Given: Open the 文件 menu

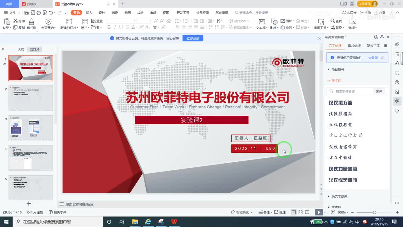Looking at the screenshot, I should [x=12, y=13].
